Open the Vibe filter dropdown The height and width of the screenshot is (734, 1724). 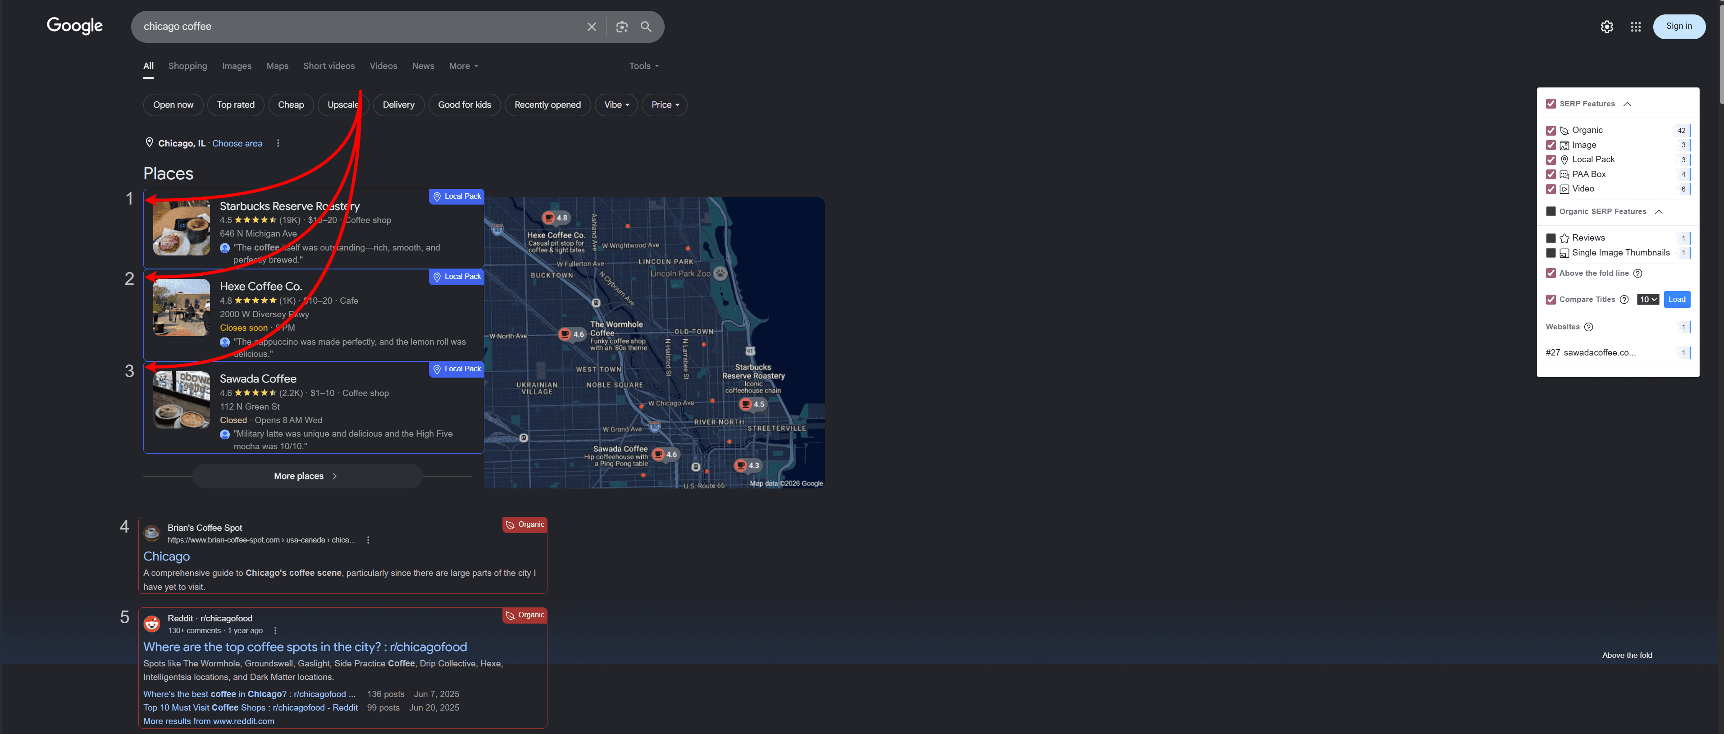point(616,105)
